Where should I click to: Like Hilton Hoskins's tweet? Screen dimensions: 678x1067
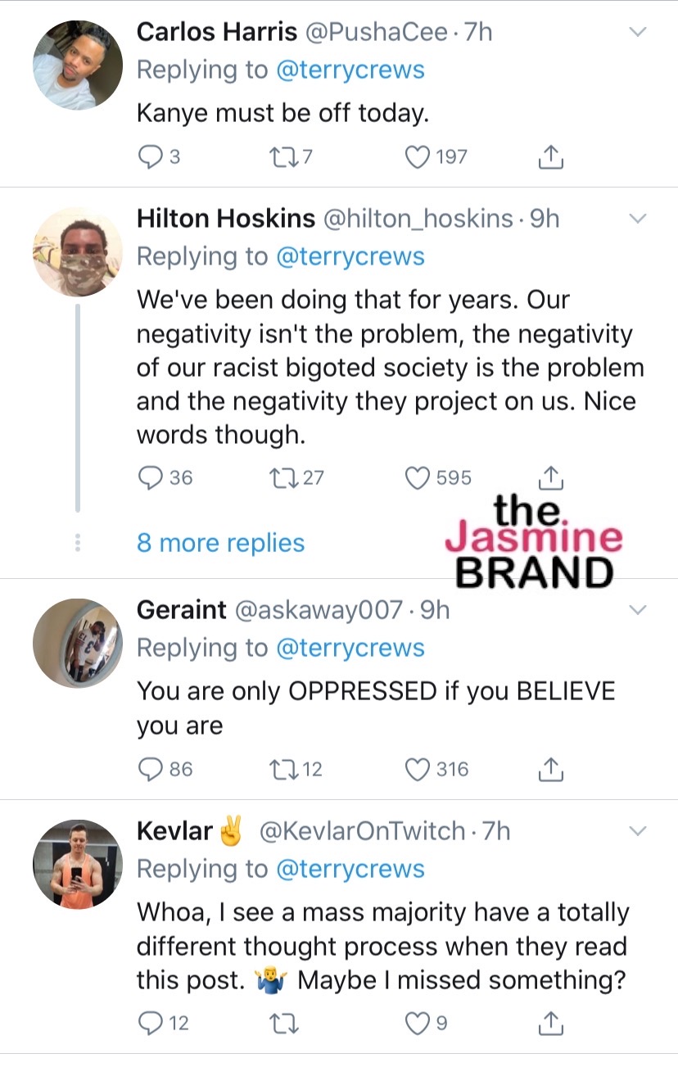point(418,477)
